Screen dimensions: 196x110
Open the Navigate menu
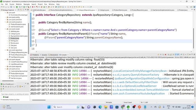point(27,4)
